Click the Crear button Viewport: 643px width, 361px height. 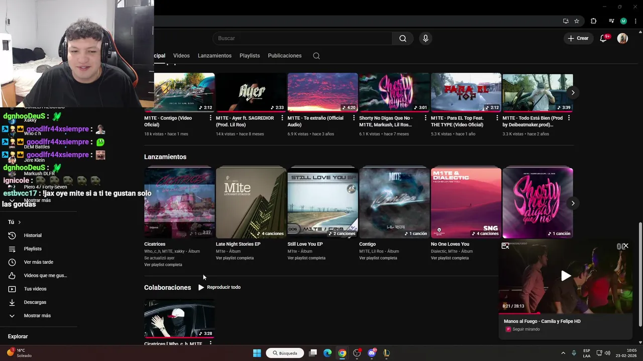pyautogui.click(x=578, y=39)
